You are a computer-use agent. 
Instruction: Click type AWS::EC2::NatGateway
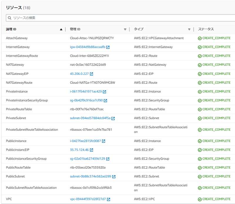[150, 65]
